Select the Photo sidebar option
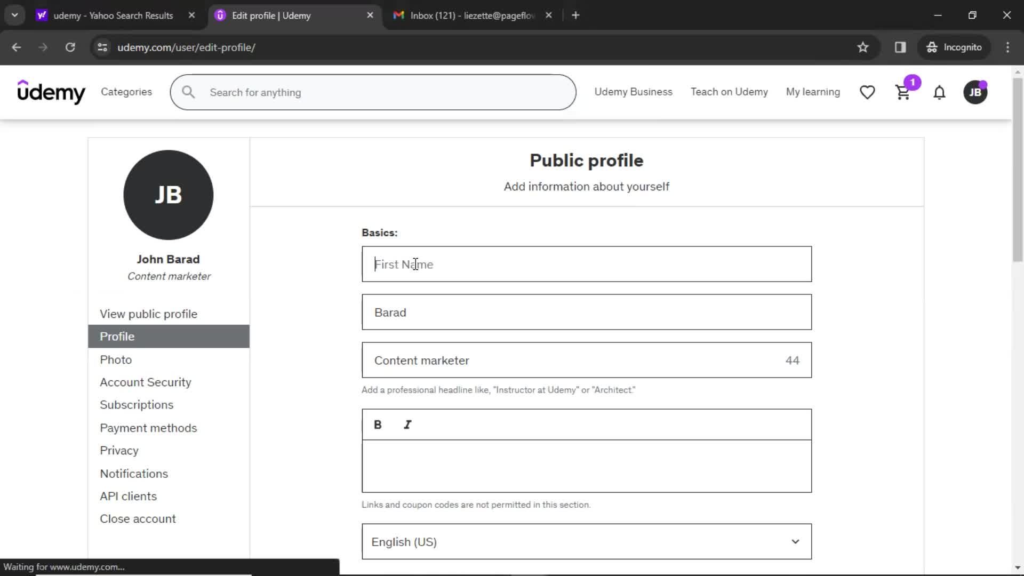 [x=115, y=359]
